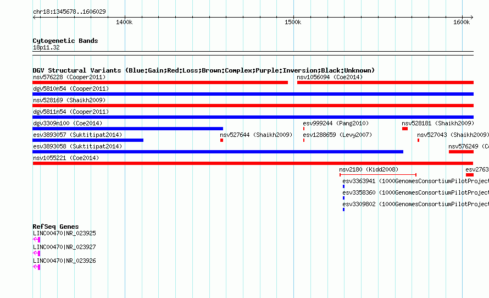Select the red nsv527043 variant mark
The width and height of the screenshot is (489, 298).
[x=418, y=140]
